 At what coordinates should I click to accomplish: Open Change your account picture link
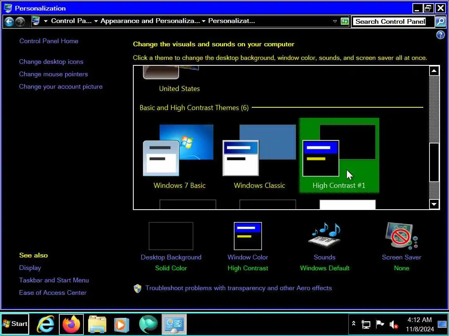pos(61,87)
